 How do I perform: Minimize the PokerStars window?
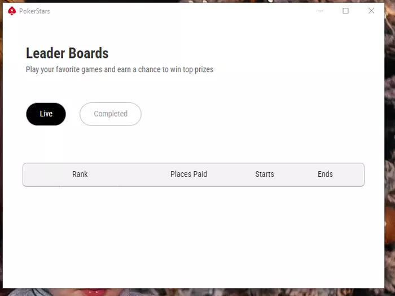click(x=321, y=11)
